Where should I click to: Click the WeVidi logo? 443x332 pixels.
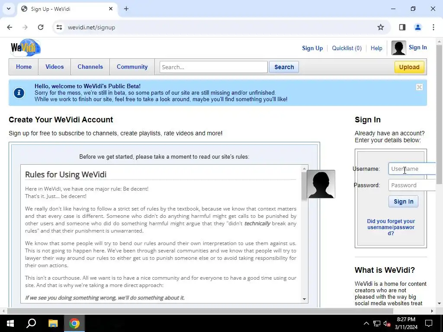pos(26,48)
